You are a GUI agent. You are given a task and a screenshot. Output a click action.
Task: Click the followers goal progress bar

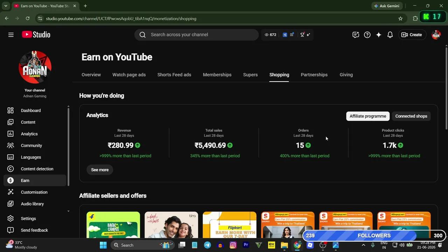click(374, 236)
